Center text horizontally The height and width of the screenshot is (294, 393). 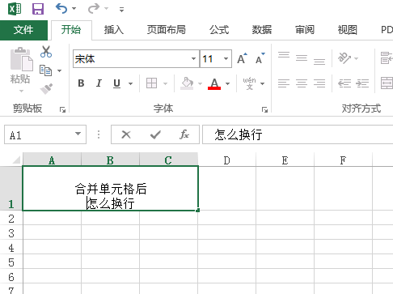(x=302, y=83)
